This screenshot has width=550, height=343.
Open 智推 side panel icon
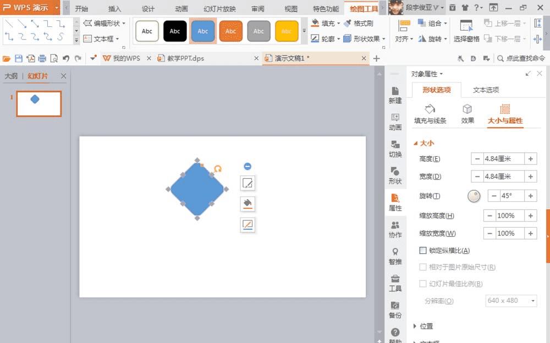(x=395, y=256)
